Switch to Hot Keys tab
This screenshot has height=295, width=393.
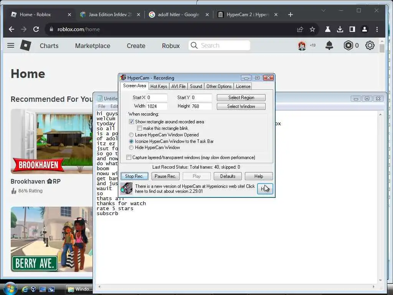(x=159, y=86)
